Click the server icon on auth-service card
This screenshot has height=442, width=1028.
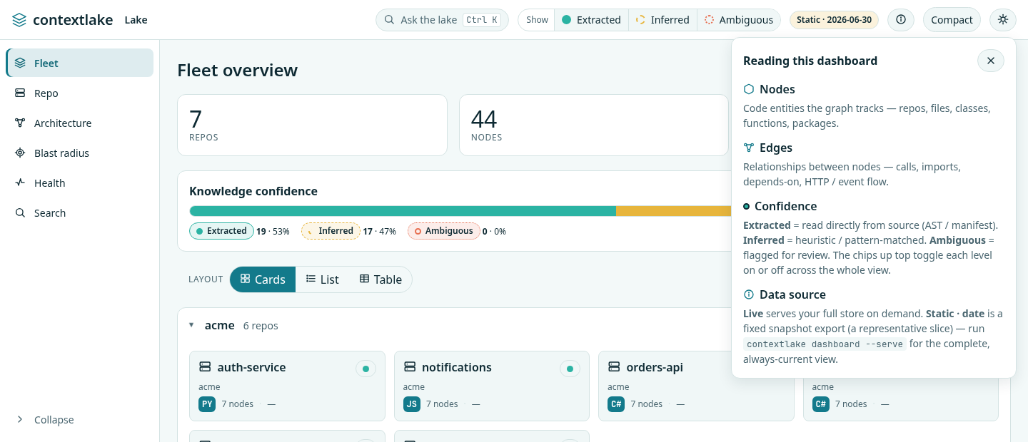tap(205, 367)
